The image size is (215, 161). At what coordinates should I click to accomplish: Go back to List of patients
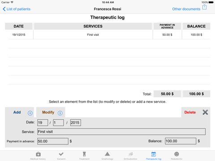tap(17, 9)
